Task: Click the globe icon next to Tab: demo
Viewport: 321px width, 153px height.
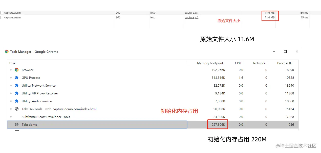Action: 17,124
